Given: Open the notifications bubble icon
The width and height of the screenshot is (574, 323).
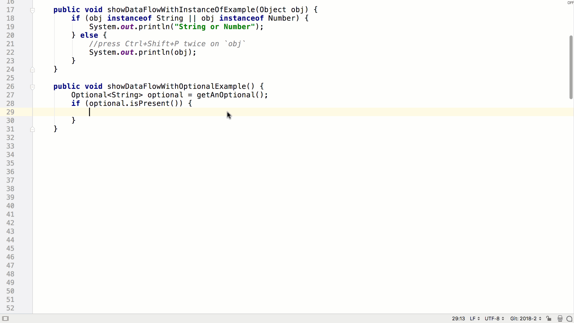Looking at the screenshot, I should (x=570, y=319).
